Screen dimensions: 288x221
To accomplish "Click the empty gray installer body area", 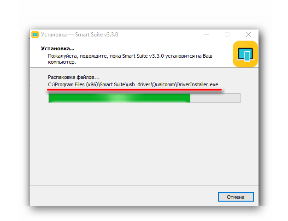I will [144, 143].
